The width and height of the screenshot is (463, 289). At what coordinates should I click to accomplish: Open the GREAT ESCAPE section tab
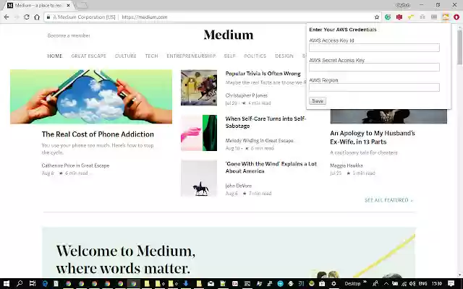coord(89,56)
